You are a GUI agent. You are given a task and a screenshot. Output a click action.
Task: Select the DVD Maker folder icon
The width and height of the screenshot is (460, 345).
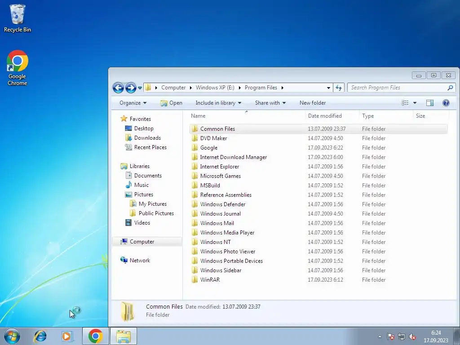coord(195,138)
